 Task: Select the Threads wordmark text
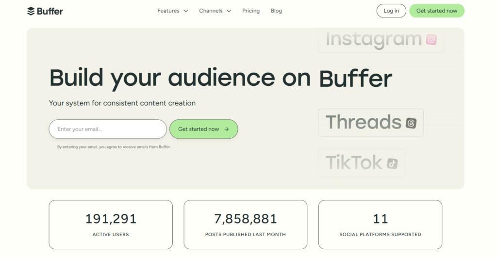364,122
